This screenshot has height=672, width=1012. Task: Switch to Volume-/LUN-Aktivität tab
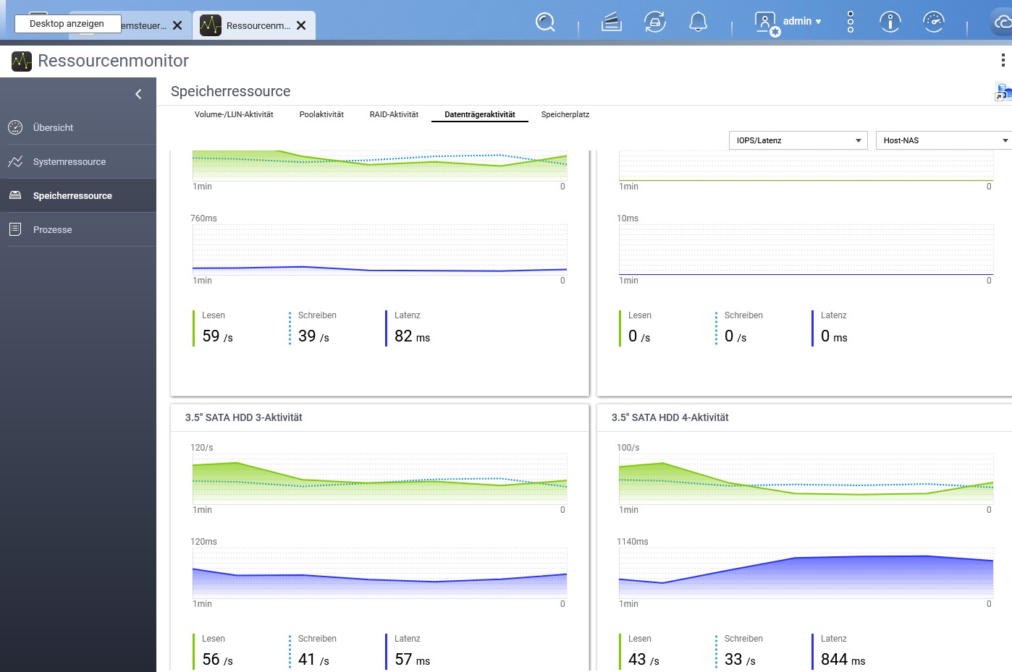(x=234, y=114)
